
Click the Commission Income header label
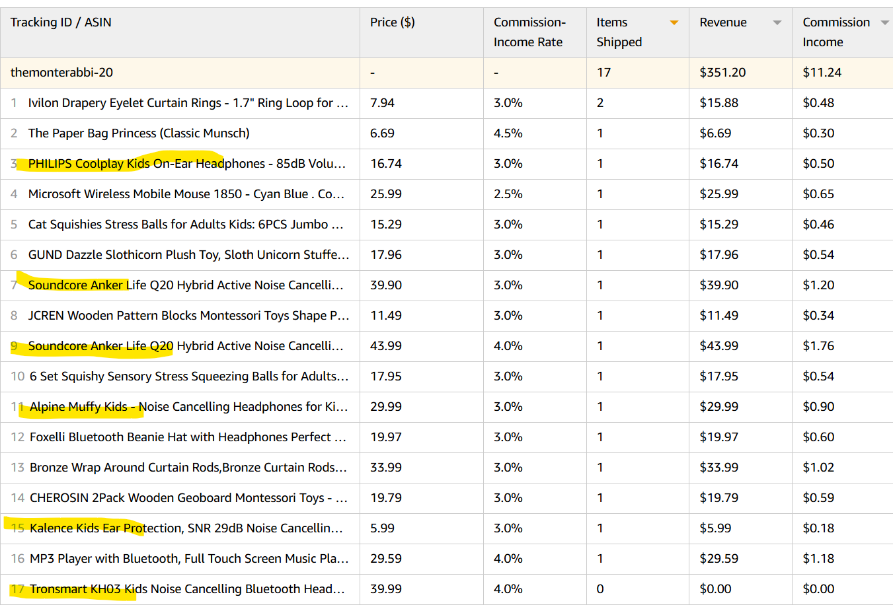pos(836,32)
